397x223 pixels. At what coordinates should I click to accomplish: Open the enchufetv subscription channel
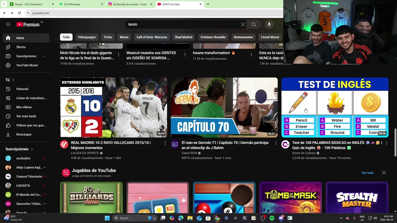click(26, 158)
